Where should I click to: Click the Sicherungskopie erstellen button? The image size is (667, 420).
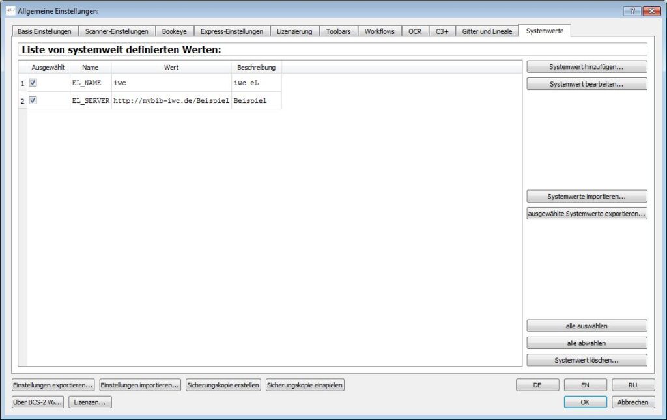[x=224, y=385]
